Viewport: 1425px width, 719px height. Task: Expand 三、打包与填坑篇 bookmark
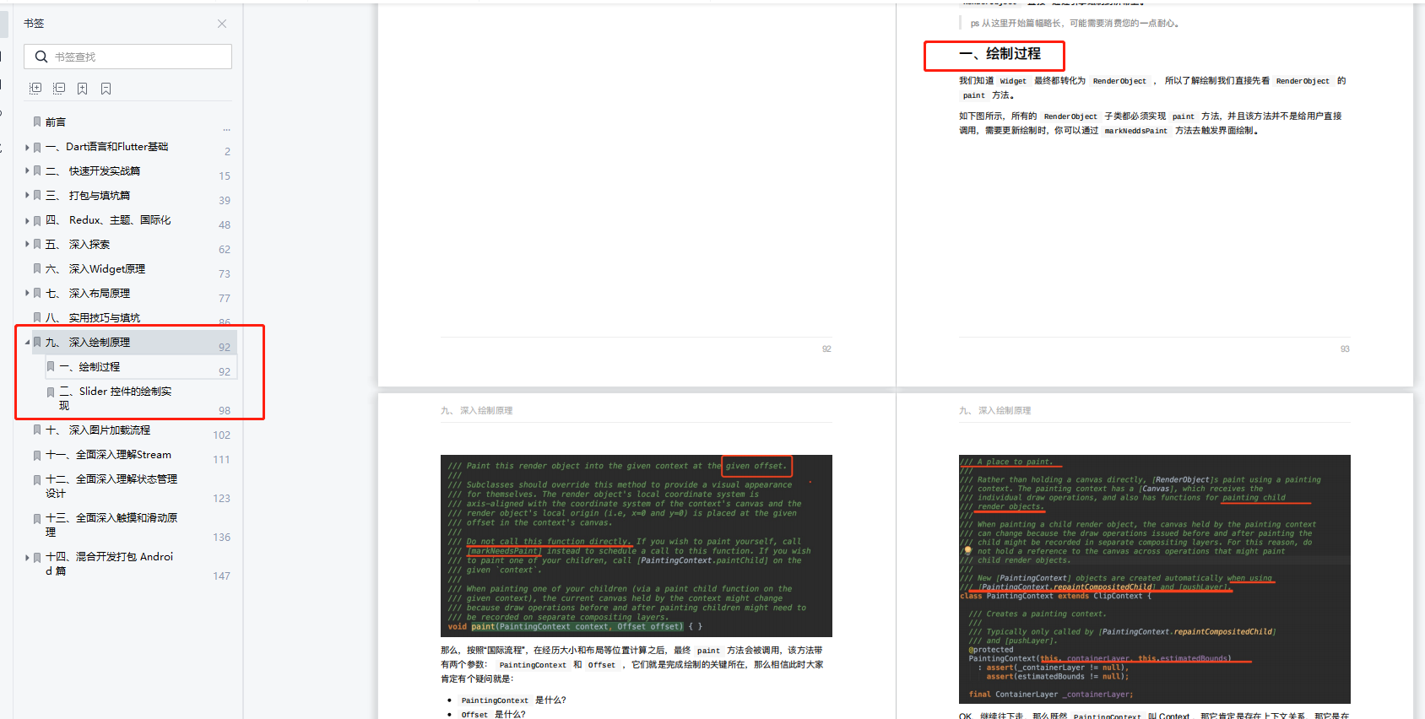point(27,196)
